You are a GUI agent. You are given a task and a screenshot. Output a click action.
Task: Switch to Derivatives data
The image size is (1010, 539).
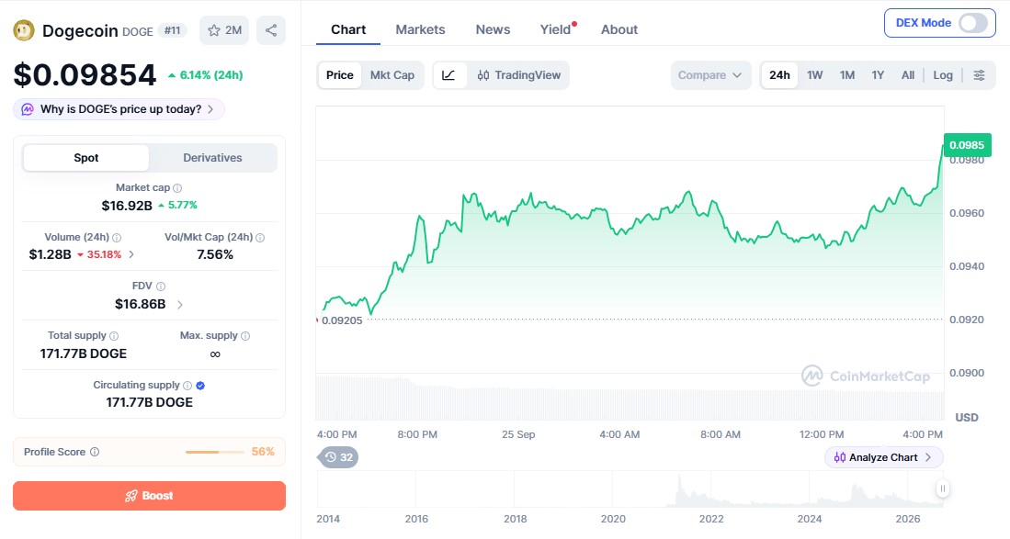212,158
